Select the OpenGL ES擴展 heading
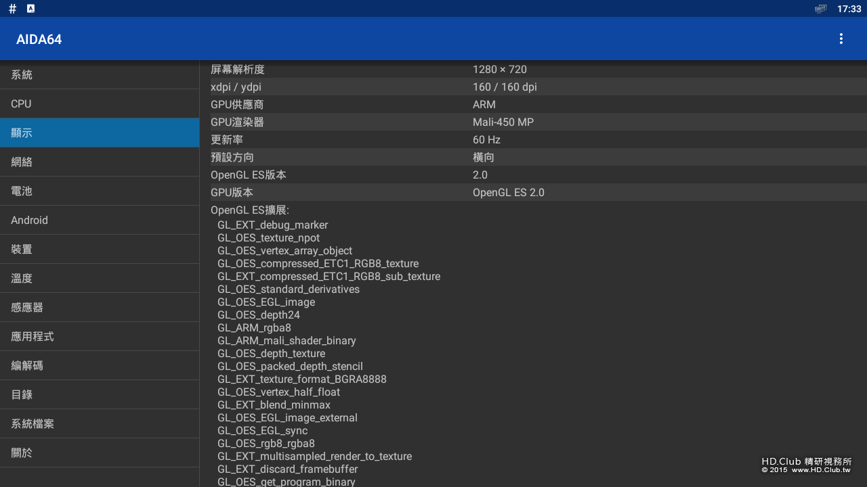Image resolution: width=867 pixels, height=487 pixels. click(250, 210)
